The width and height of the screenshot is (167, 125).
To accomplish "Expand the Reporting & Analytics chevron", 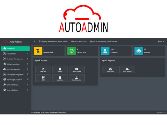I will tap(27, 79).
